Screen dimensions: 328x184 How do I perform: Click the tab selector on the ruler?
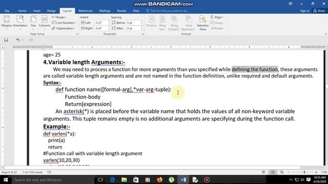[x=3, y=48]
